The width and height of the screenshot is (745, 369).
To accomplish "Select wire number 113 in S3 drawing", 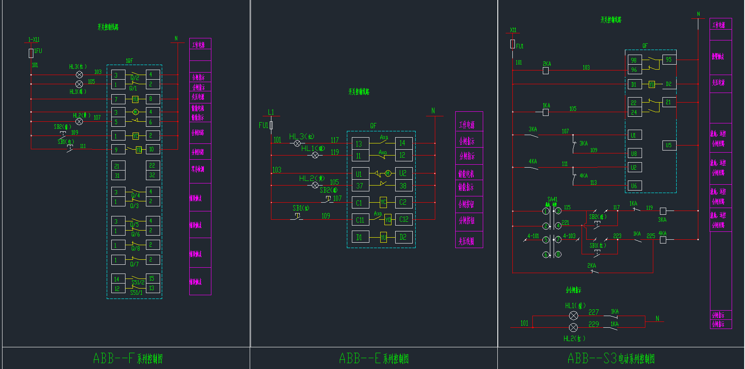I will tap(594, 182).
